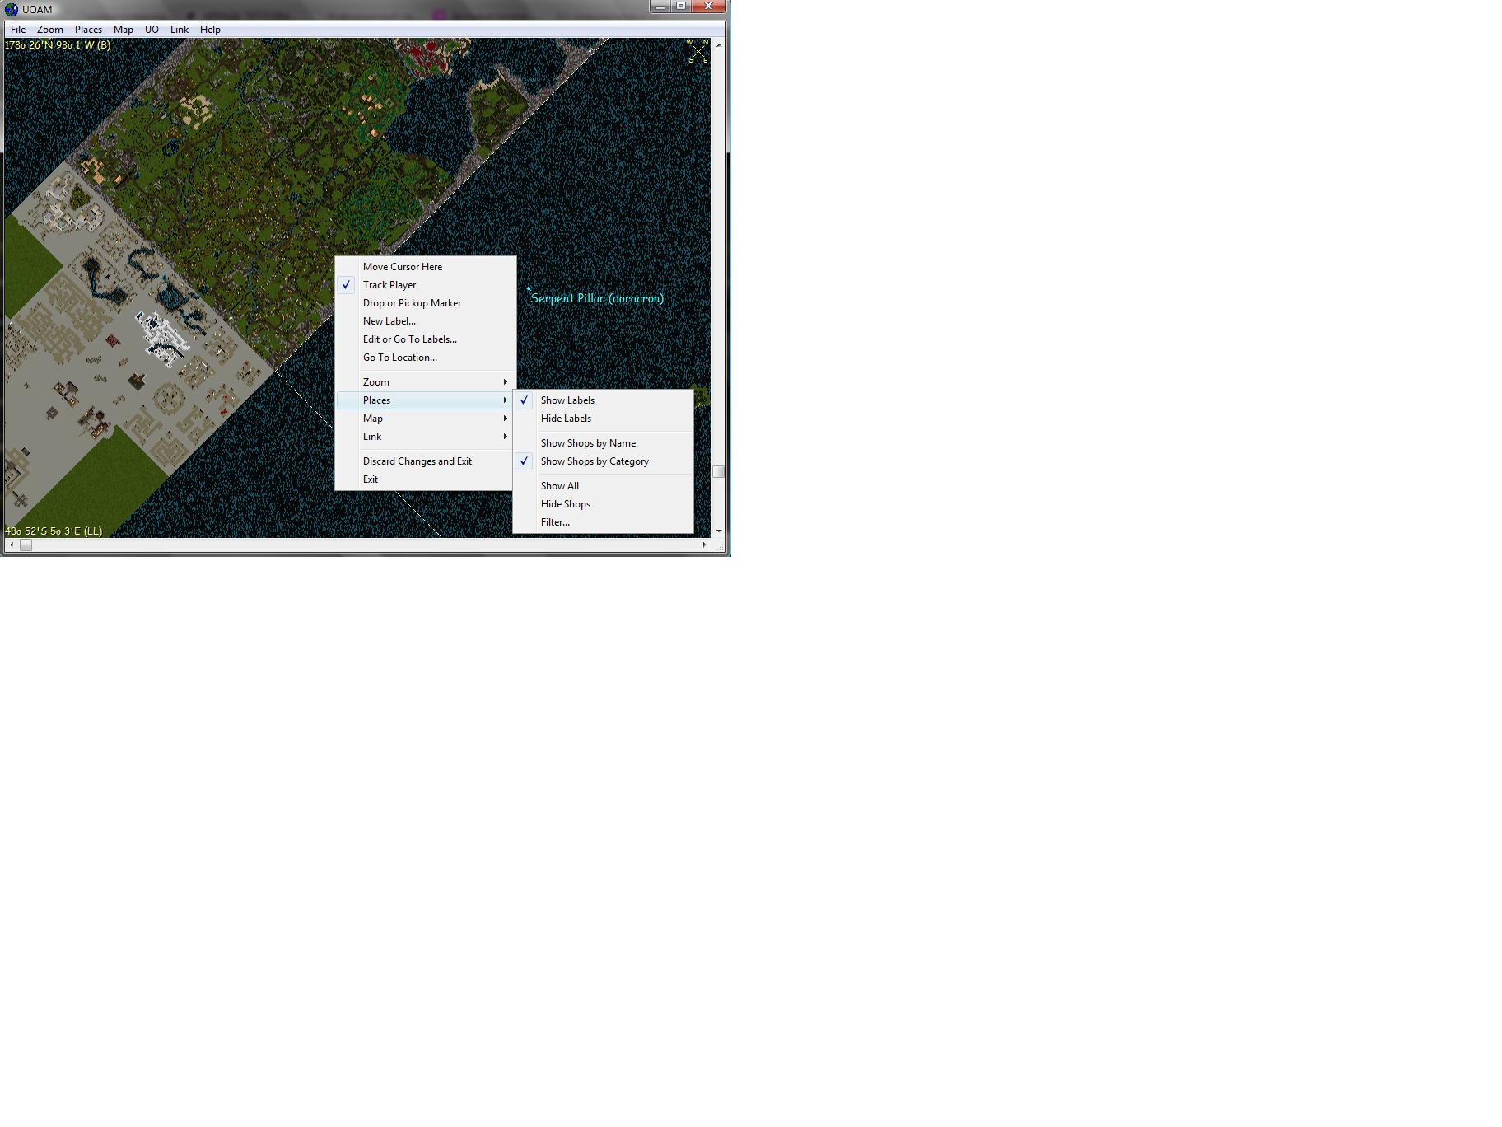This screenshot has width=1502, height=1127.
Task: Select Drop or Pickup Marker
Action: click(x=426, y=303)
